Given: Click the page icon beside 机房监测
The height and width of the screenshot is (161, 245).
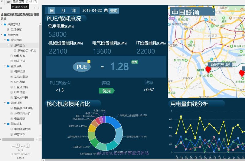Looking at the screenshot, I should coord(12,71).
